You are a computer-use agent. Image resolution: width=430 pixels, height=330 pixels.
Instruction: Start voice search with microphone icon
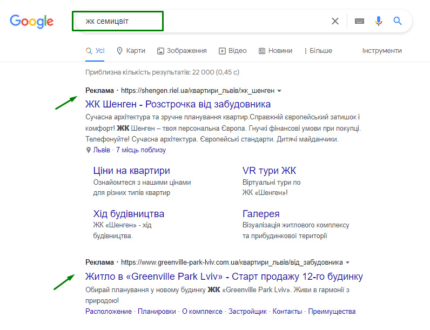coord(379,21)
